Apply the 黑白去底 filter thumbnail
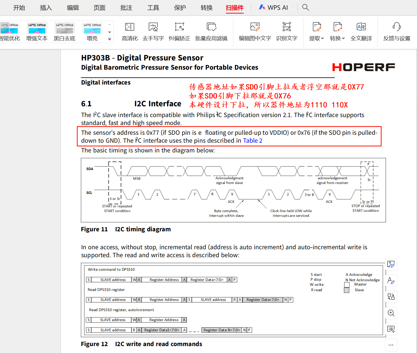Screen dimensions: 417x353 (64, 32)
